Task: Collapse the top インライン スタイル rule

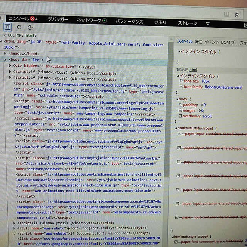Action: [179, 51]
